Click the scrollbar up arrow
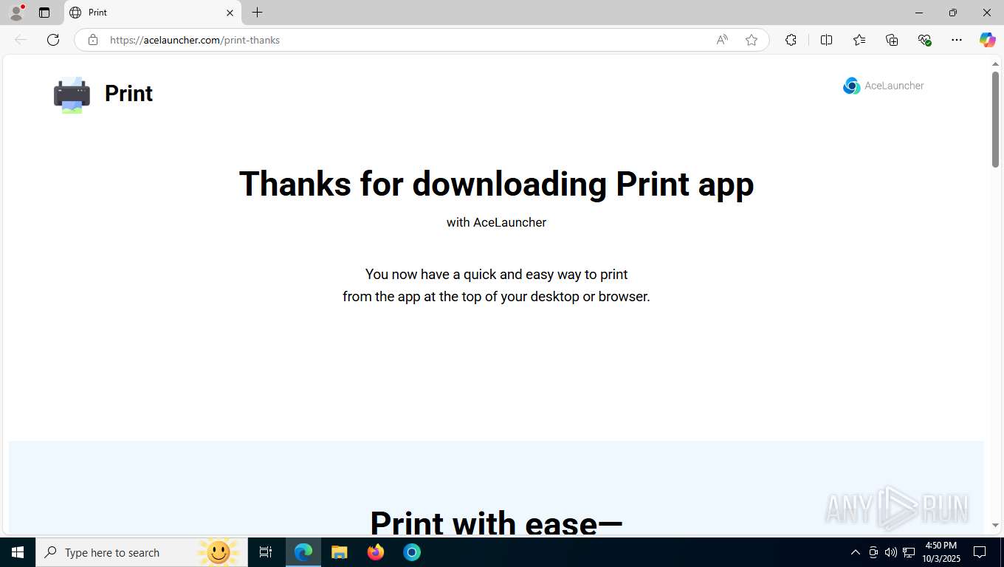The image size is (1004, 567). 995,64
